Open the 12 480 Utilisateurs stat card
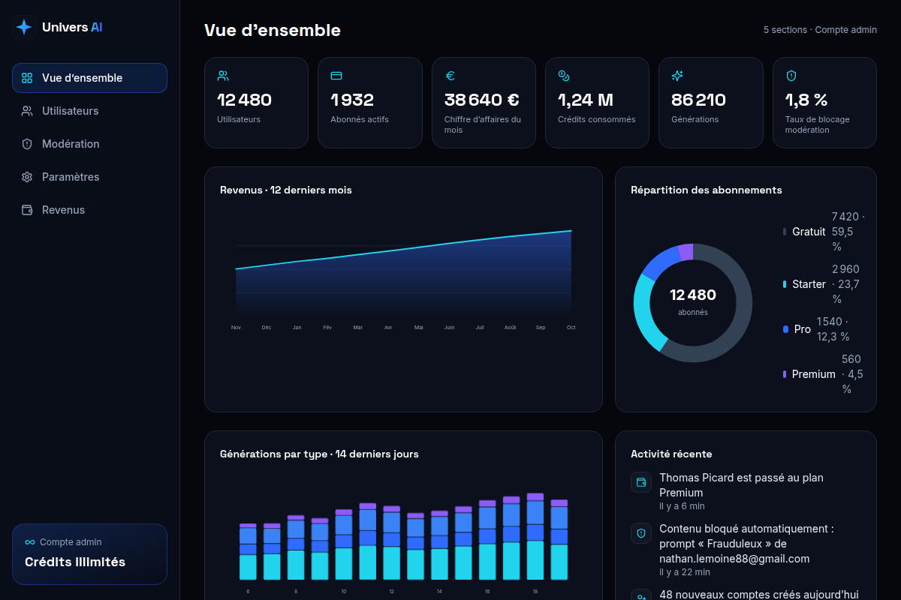The height and width of the screenshot is (600, 901). tap(256, 103)
